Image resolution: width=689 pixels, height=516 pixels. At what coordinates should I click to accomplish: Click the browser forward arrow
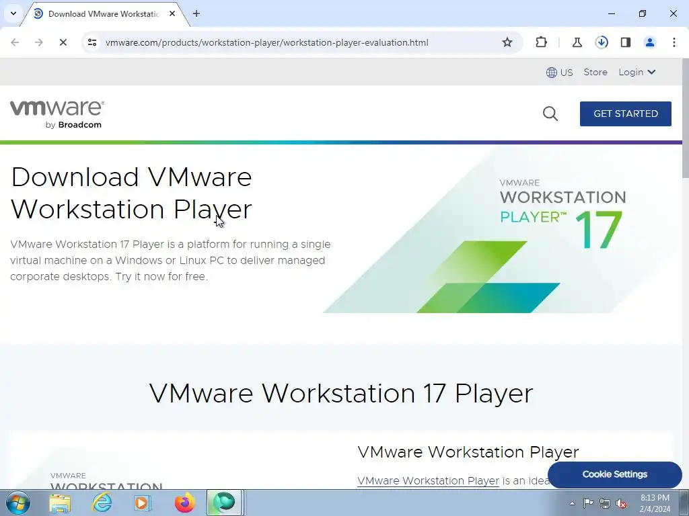click(39, 42)
